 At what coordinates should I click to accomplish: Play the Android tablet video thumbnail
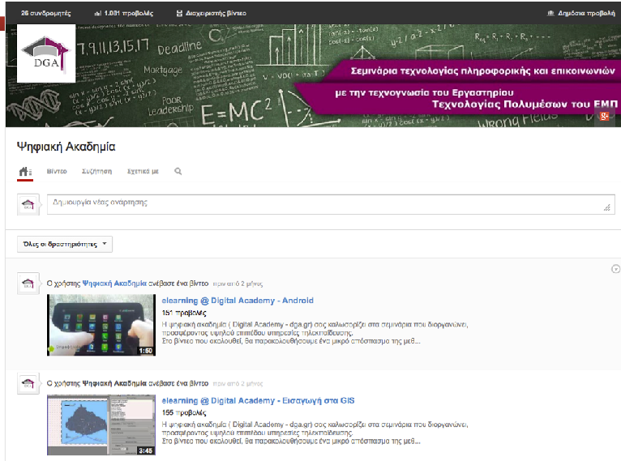point(101,325)
